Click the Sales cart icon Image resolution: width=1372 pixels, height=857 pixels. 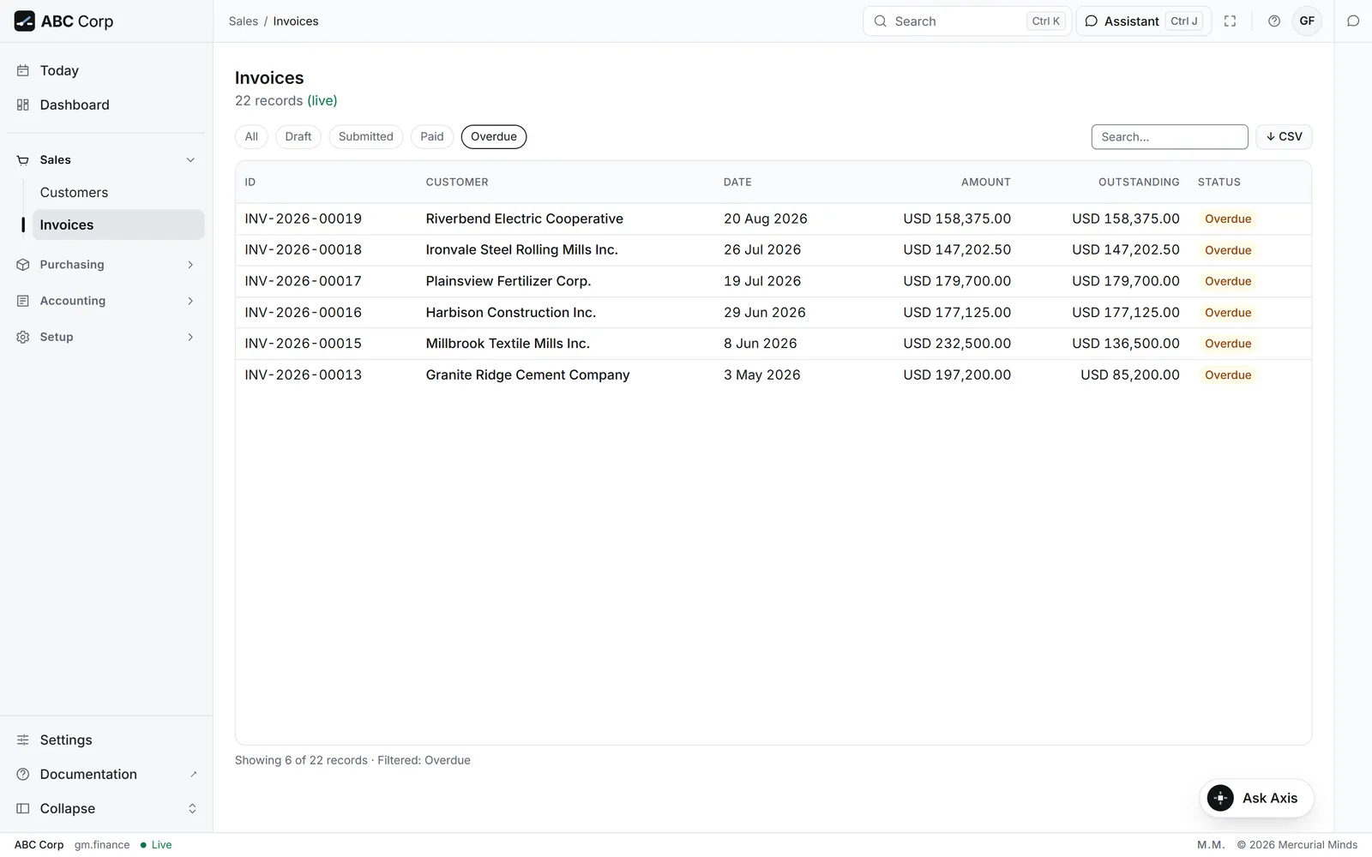click(x=23, y=160)
